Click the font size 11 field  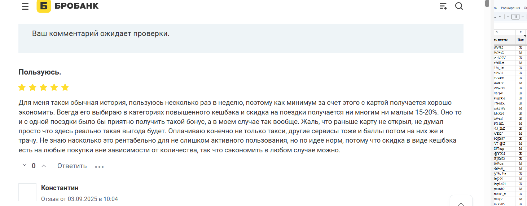pos(515,17)
